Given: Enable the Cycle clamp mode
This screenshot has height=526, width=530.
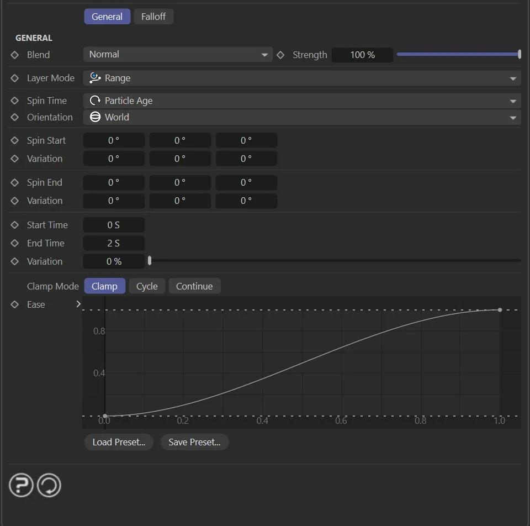Looking at the screenshot, I should pyautogui.click(x=146, y=286).
